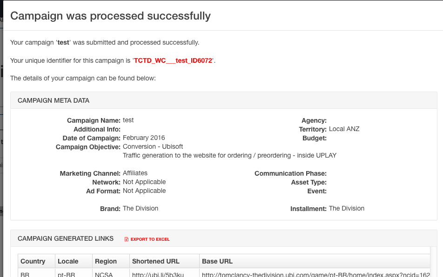Click the Campaign Name value 'test'
Viewport: 443px width, 277px height.
pyautogui.click(x=128, y=120)
